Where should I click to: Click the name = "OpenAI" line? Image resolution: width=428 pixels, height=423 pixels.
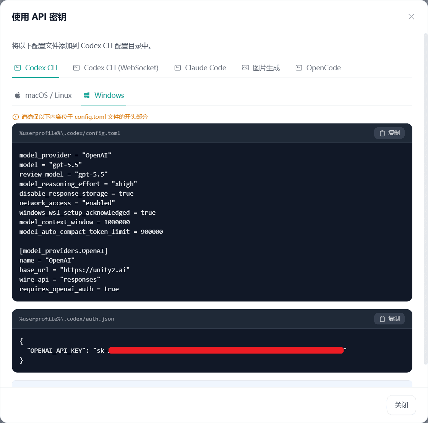pos(47,260)
